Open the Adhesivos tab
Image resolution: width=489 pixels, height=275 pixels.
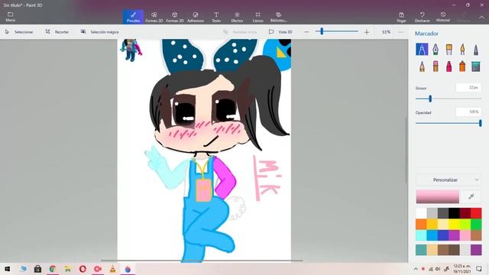pyautogui.click(x=196, y=17)
